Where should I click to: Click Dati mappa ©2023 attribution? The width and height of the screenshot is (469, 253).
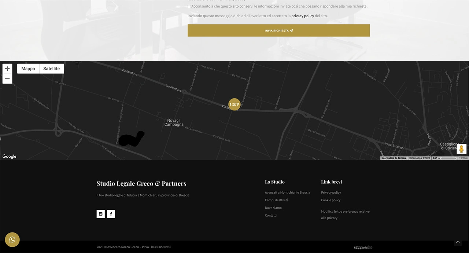point(420,158)
